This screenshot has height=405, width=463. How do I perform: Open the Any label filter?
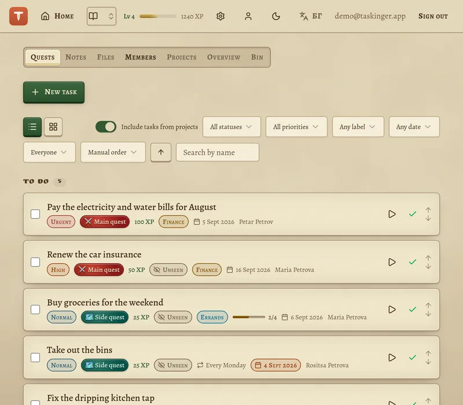pyautogui.click(x=358, y=127)
